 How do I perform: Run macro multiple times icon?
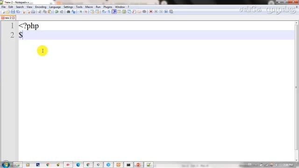[x=166, y=12]
